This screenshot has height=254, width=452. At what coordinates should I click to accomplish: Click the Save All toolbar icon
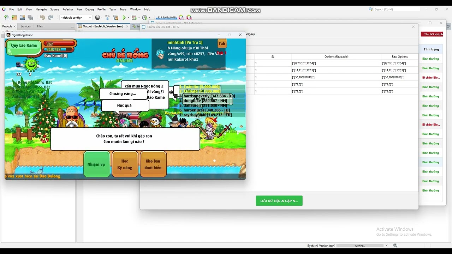point(30,17)
